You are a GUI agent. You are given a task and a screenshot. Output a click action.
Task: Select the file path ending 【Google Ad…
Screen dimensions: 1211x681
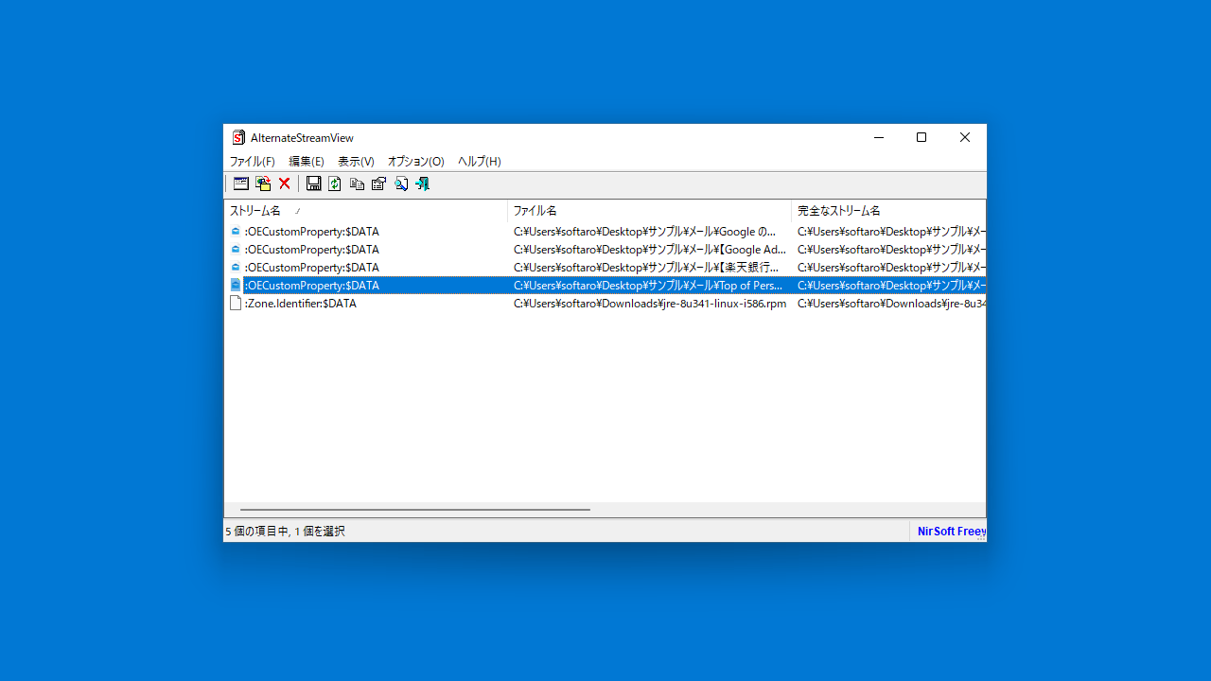point(650,249)
